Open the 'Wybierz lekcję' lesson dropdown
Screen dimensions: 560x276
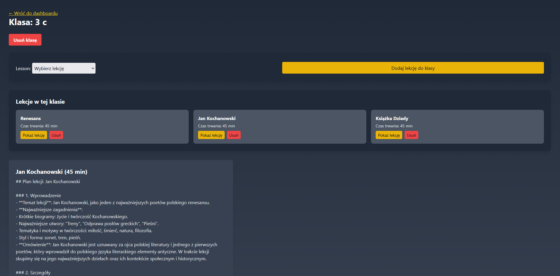64,68
